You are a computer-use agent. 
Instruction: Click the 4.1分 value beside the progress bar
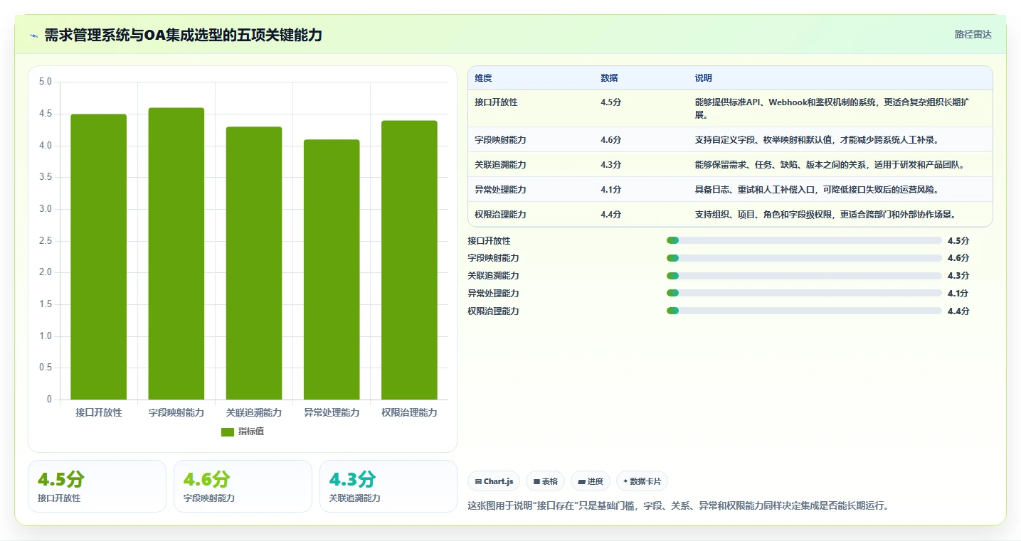(958, 294)
